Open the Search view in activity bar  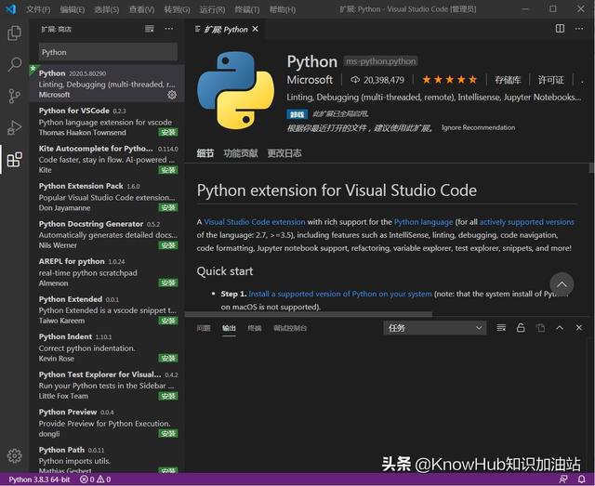point(15,64)
